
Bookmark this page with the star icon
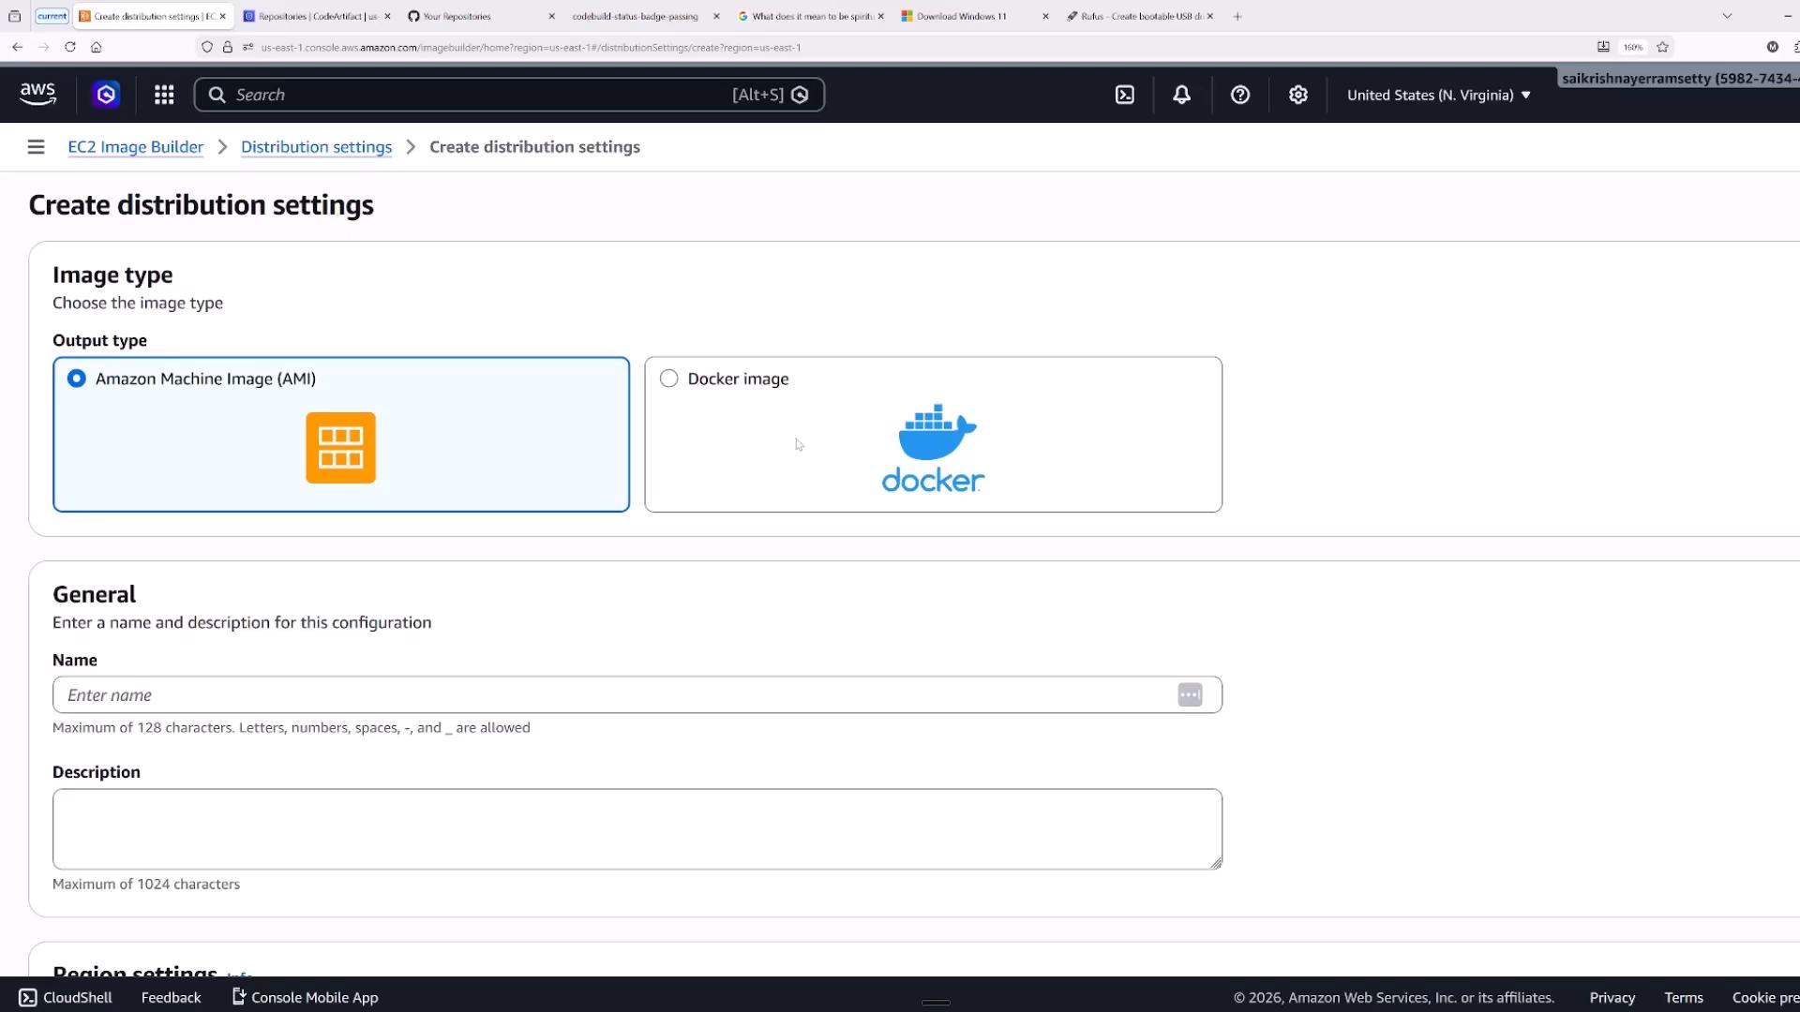pos(1662,47)
